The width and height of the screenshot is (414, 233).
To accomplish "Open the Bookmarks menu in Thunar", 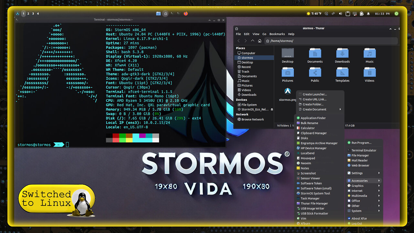I will tap(277, 34).
